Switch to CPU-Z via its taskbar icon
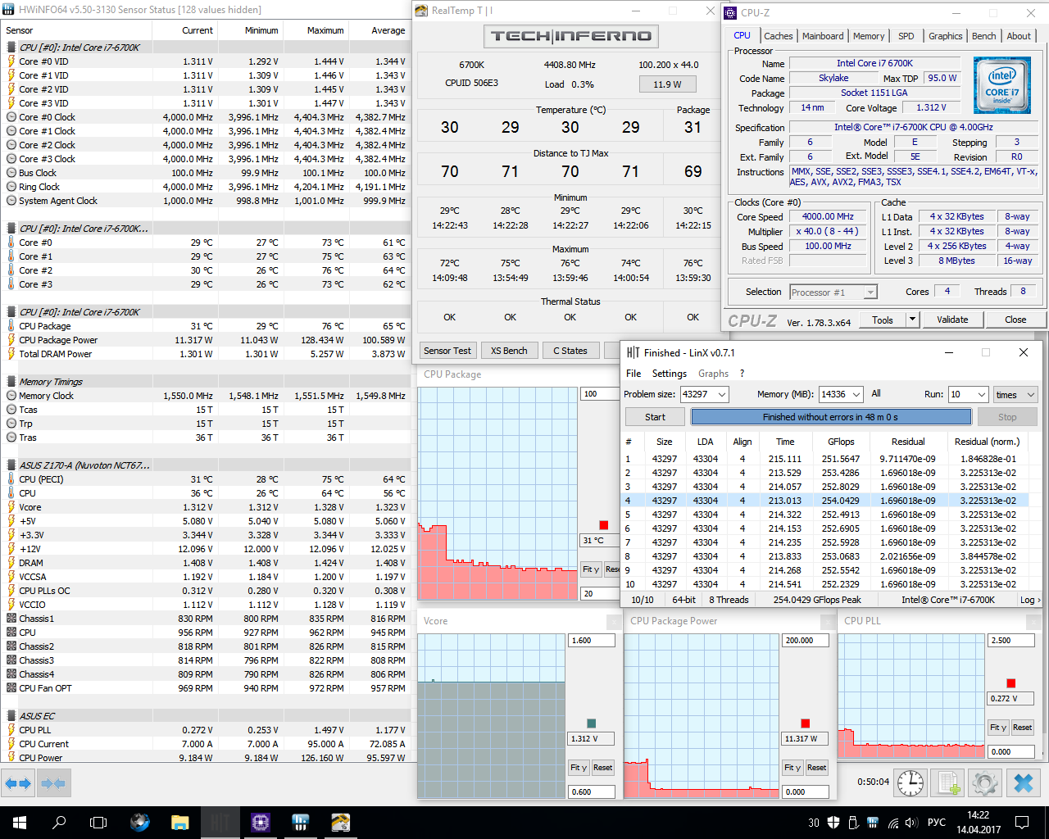The height and width of the screenshot is (839, 1049). 261,823
